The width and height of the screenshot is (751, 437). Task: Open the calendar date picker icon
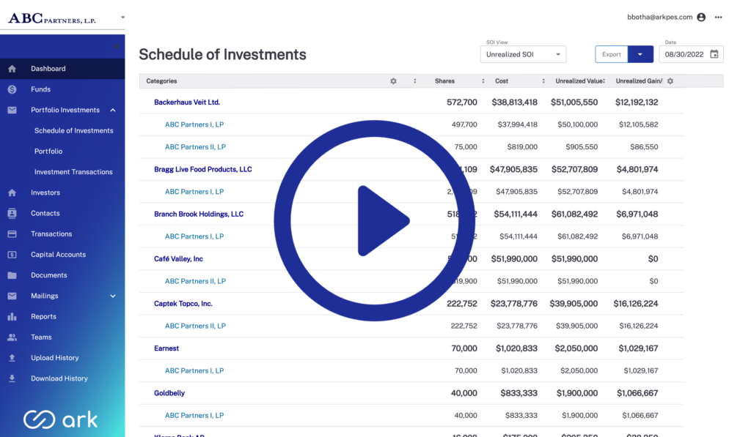(x=714, y=54)
